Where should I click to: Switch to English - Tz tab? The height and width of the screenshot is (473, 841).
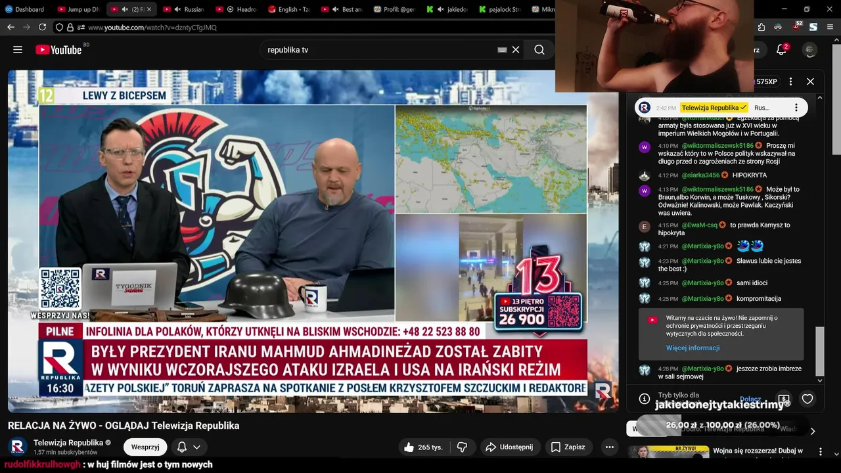pos(289,9)
